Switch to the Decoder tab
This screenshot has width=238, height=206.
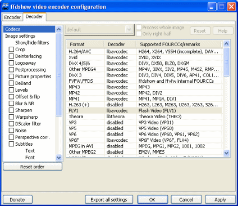pos(34,17)
